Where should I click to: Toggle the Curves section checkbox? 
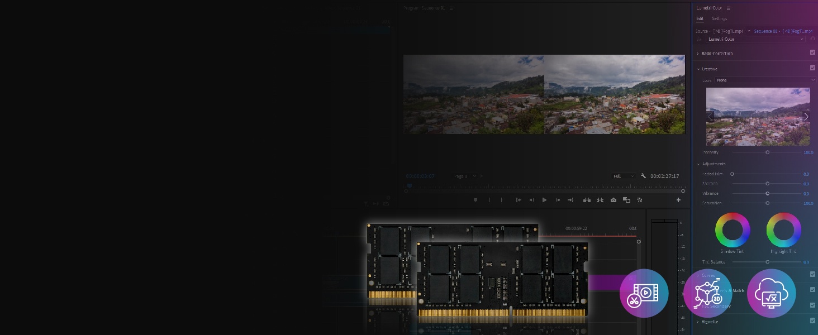pos(813,274)
